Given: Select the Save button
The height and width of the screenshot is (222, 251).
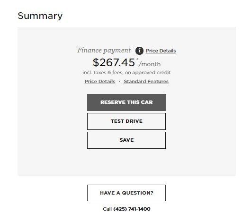Looking at the screenshot, I should [126, 140].
